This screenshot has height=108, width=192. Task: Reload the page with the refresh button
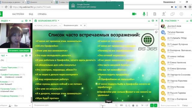[6, 7]
